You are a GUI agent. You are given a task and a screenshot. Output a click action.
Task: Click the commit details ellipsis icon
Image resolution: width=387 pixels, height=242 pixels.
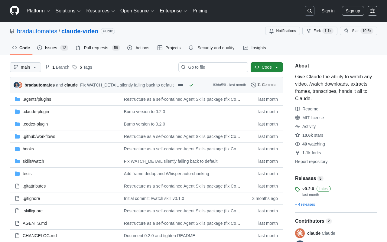pos(180,85)
